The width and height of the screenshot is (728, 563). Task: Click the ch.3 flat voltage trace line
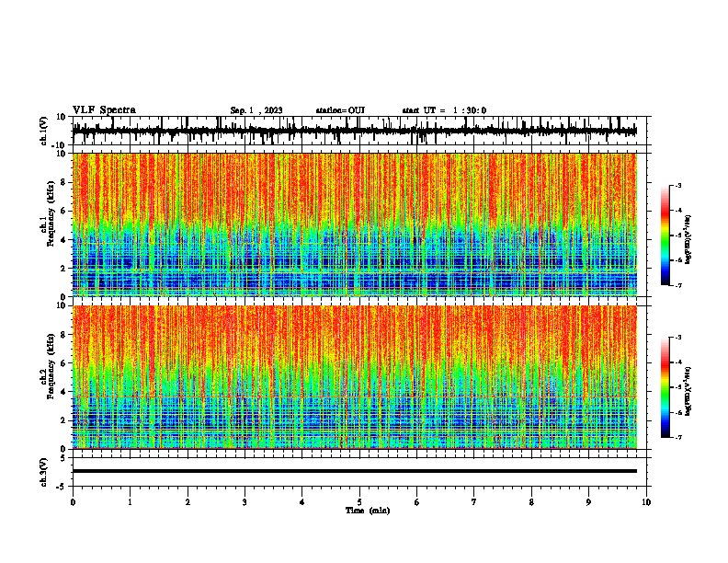(x=355, y=471)
